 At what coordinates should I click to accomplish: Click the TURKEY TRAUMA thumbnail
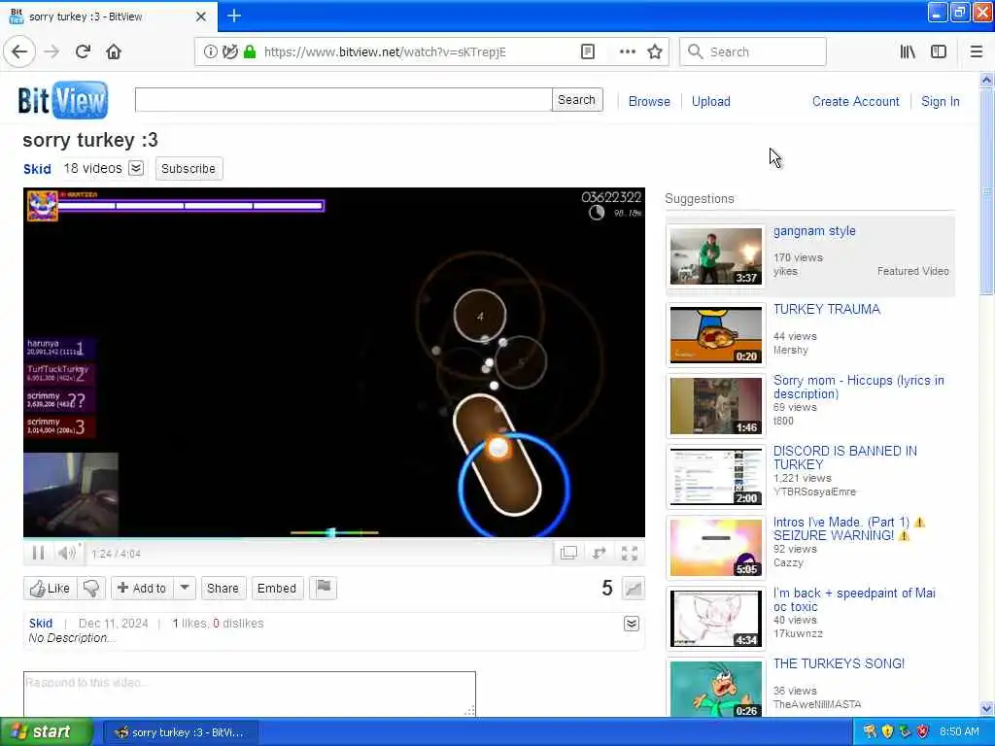716,334
